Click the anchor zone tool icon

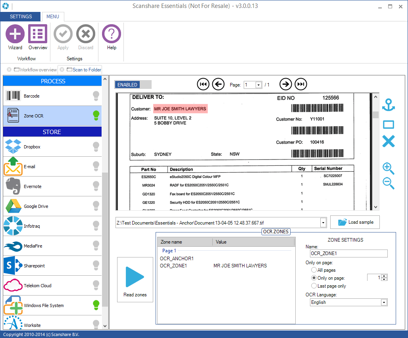[x=389, y=105]
